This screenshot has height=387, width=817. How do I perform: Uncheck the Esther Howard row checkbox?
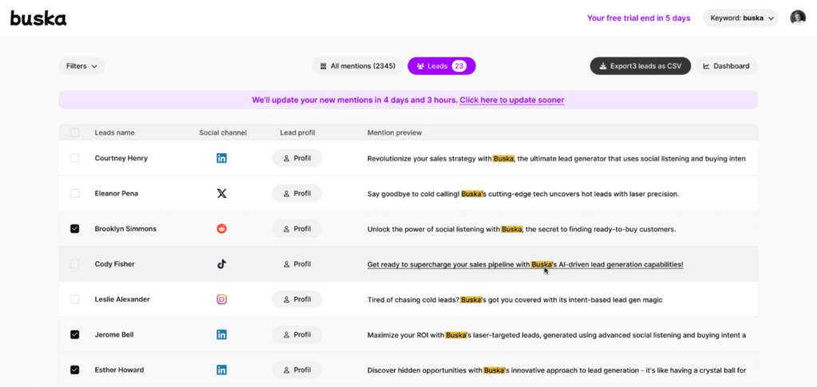click(x=74, y=369)
